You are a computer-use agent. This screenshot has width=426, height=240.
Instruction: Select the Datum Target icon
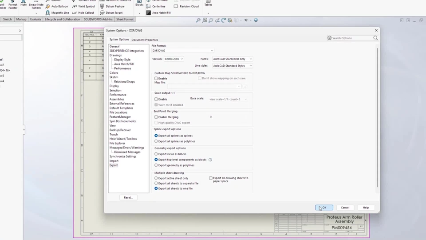click(x=102, y=12)
